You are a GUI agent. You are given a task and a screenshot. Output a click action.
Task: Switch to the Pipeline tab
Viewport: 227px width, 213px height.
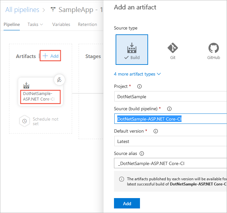(x=12, y=24)
